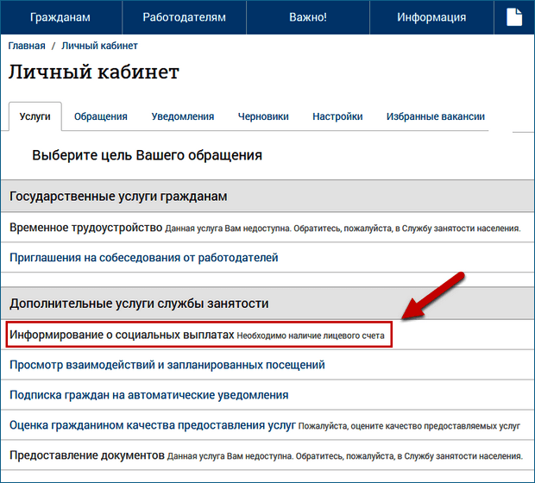535x483 pixels.
Task: Open the Информация menu
Action: pos(431,17)
